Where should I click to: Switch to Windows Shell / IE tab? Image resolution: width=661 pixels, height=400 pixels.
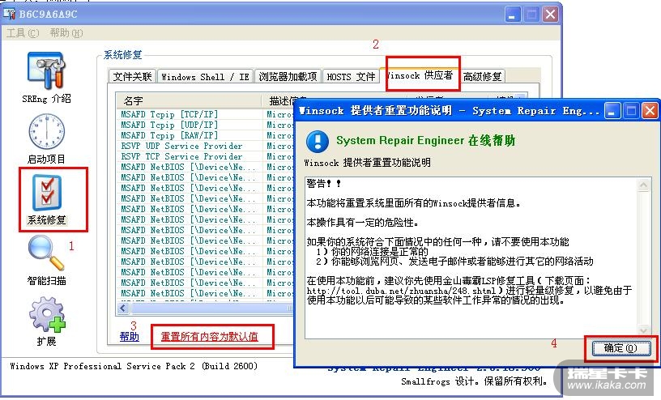(x=205, y=77)
